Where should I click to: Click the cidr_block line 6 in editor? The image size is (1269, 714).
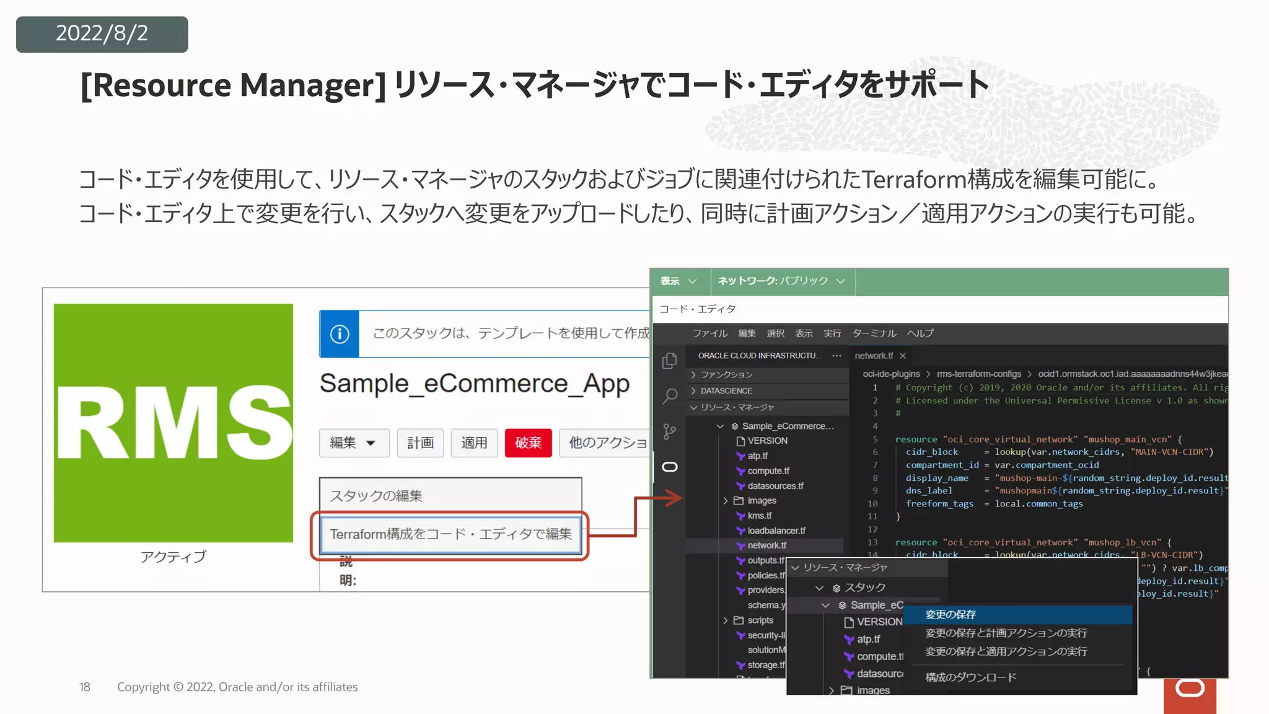[x=1060, y=452]
